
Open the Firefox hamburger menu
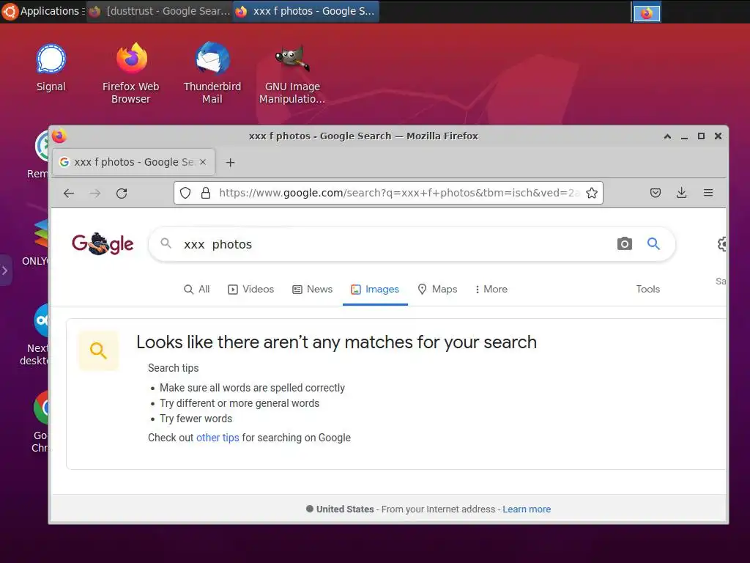(x=708, y=193)
